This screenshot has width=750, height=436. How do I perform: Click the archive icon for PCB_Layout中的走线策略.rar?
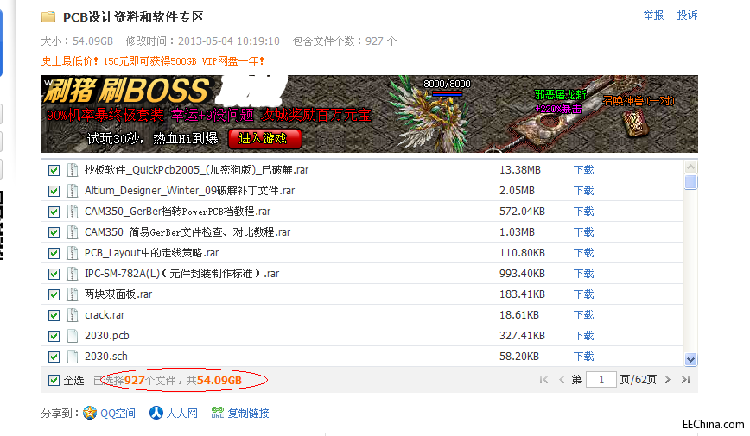(73, 253)
